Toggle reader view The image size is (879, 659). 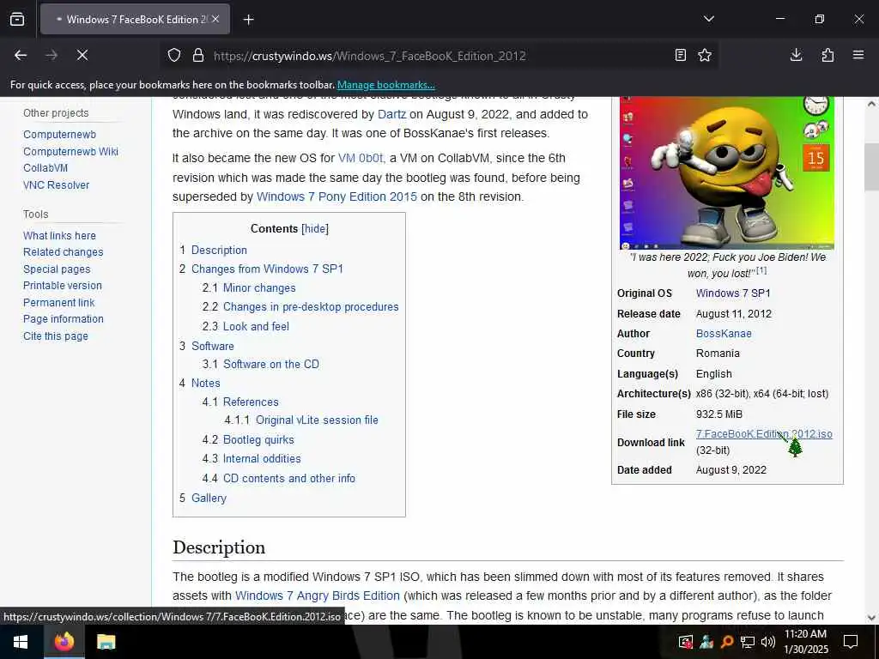(680, 55)
